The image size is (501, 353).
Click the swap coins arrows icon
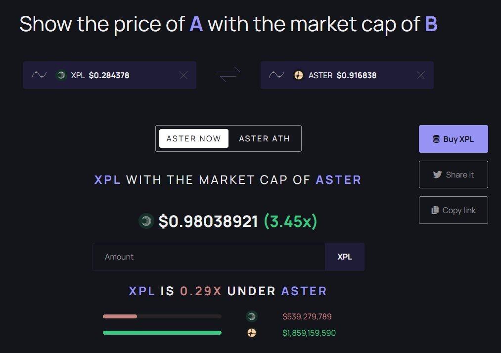pyautogui.click(x=228, y=75)
